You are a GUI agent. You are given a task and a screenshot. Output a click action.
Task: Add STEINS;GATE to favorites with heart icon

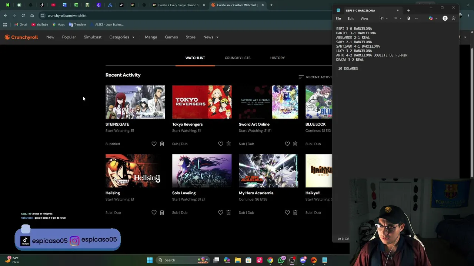coord(154,144)
